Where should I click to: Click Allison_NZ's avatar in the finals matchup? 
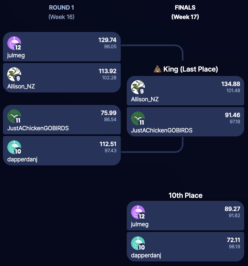[138, 87]
